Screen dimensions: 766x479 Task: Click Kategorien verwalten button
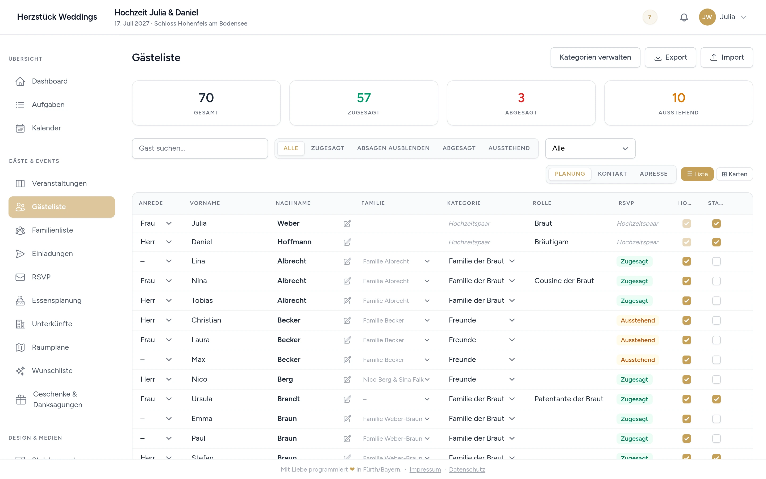[595, 57]
